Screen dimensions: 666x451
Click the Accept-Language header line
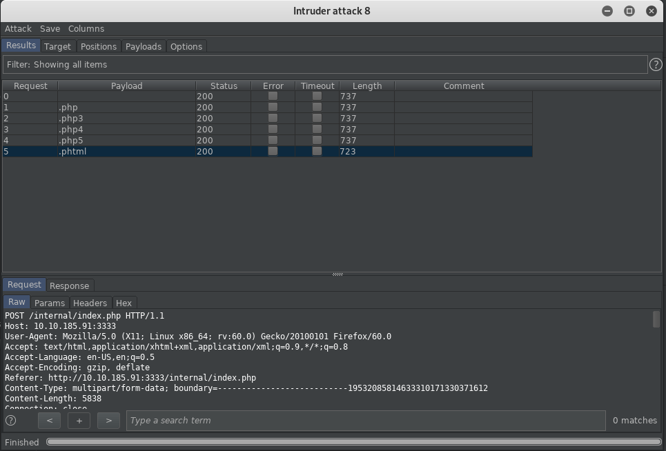click(x=80, y=357)
